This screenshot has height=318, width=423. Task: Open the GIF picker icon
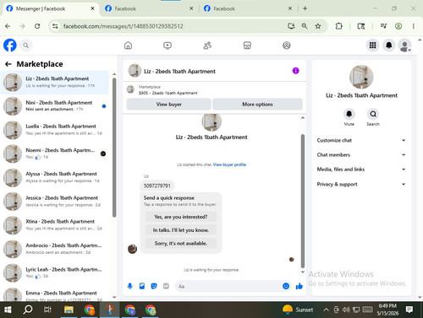(166, 286)
